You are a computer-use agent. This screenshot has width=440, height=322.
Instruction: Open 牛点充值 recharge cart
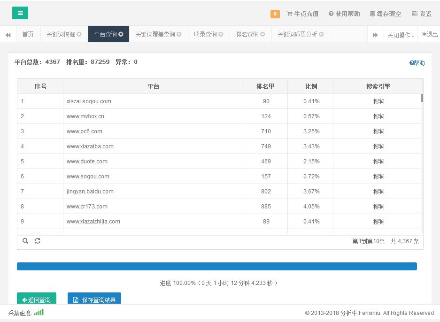pyautogui.click(x=302, y=14)
